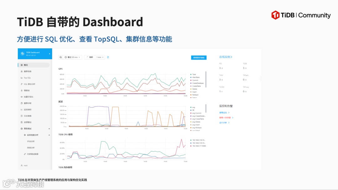The height and width of the screenshot is (190, 338).
Task: Toggle the AlterTable series in QPS legend
Action: 195,77
